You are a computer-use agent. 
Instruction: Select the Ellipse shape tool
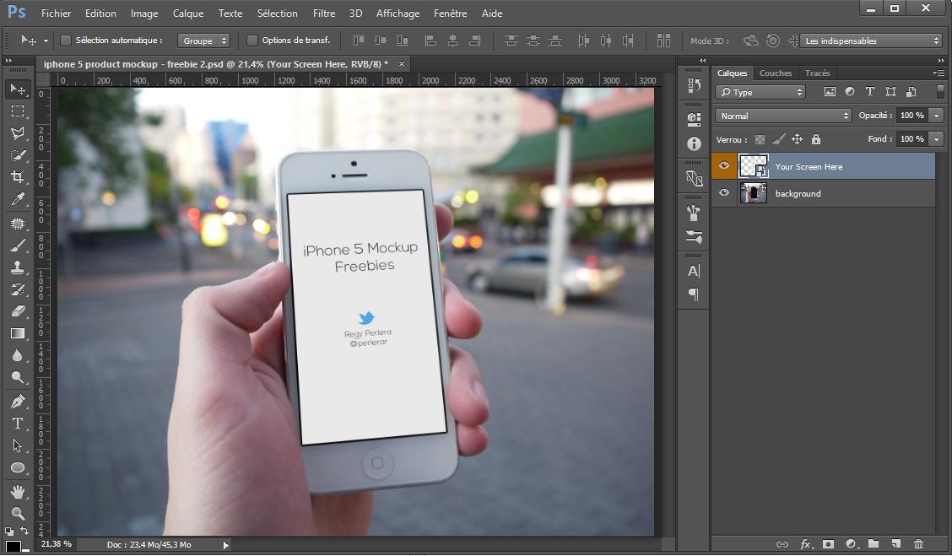tap(18, 467)
